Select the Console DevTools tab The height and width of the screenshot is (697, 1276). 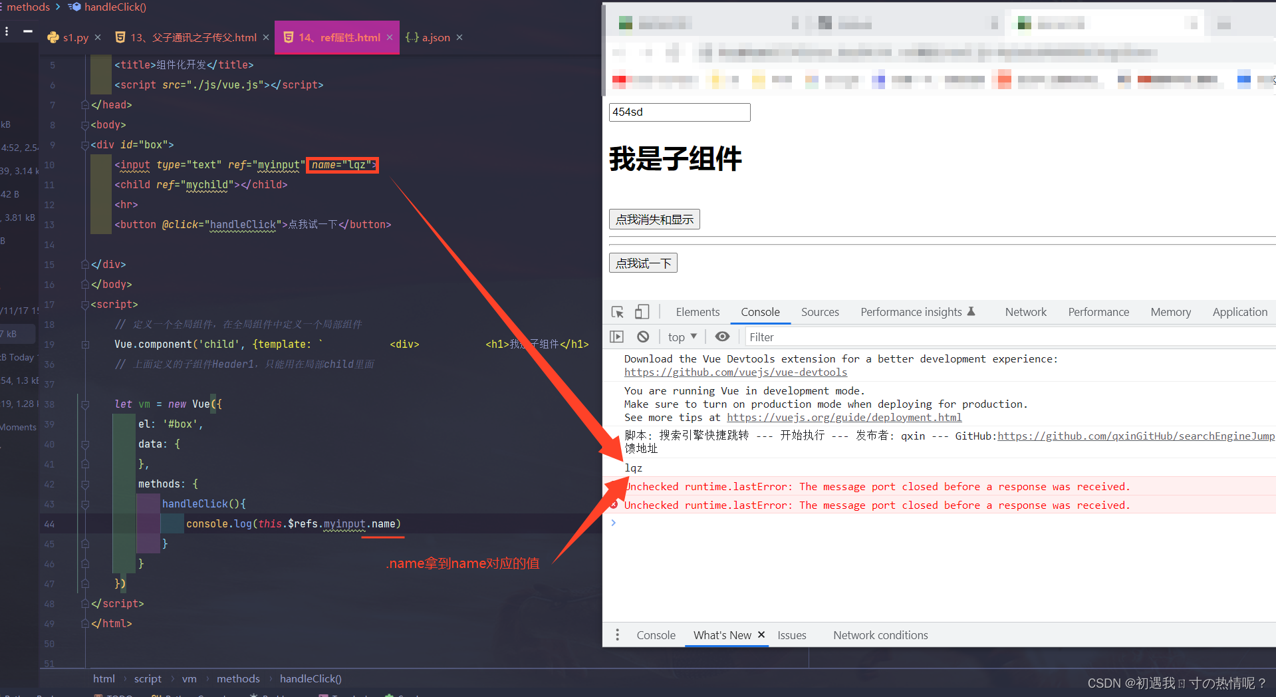[760, 312]
